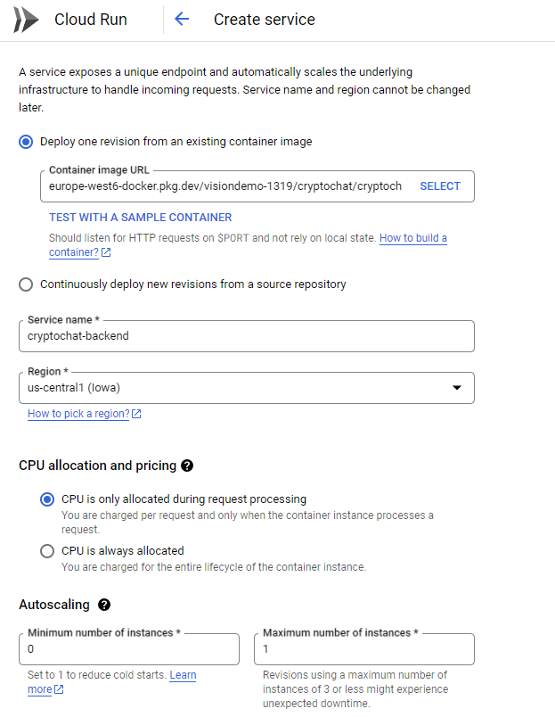The height and width of the screenshot is (717, 555).
Task: Click the external link icon after 'How to pick a region?'
Action: (136, 414)
